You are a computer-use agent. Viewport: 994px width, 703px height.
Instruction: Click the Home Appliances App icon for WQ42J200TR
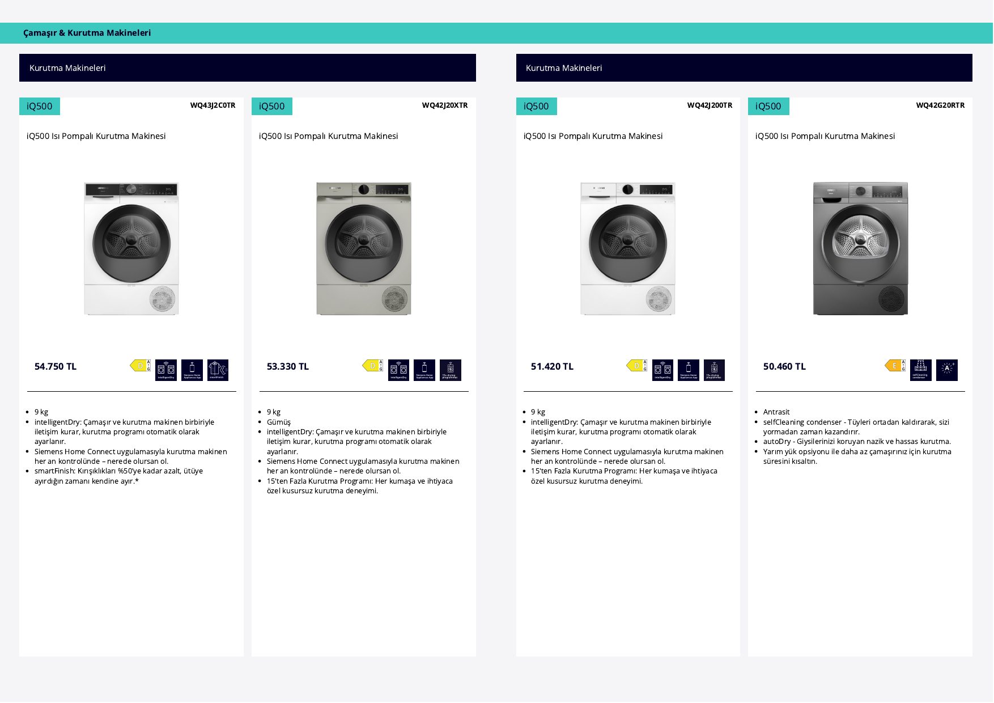point(689,370)
